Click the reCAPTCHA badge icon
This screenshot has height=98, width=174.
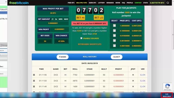[x=167, y=87]
